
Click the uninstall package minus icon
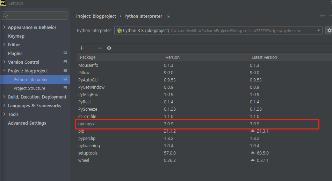pyautogui.click(x=91, y=48)
